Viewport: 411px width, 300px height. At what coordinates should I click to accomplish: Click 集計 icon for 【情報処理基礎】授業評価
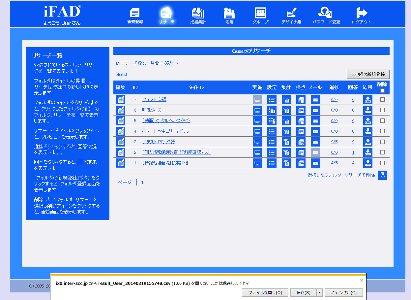(286, 163)
